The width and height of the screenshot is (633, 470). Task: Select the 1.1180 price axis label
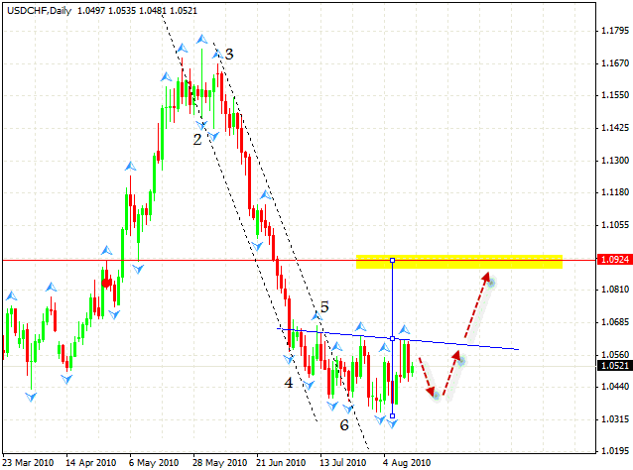(615, 192)
